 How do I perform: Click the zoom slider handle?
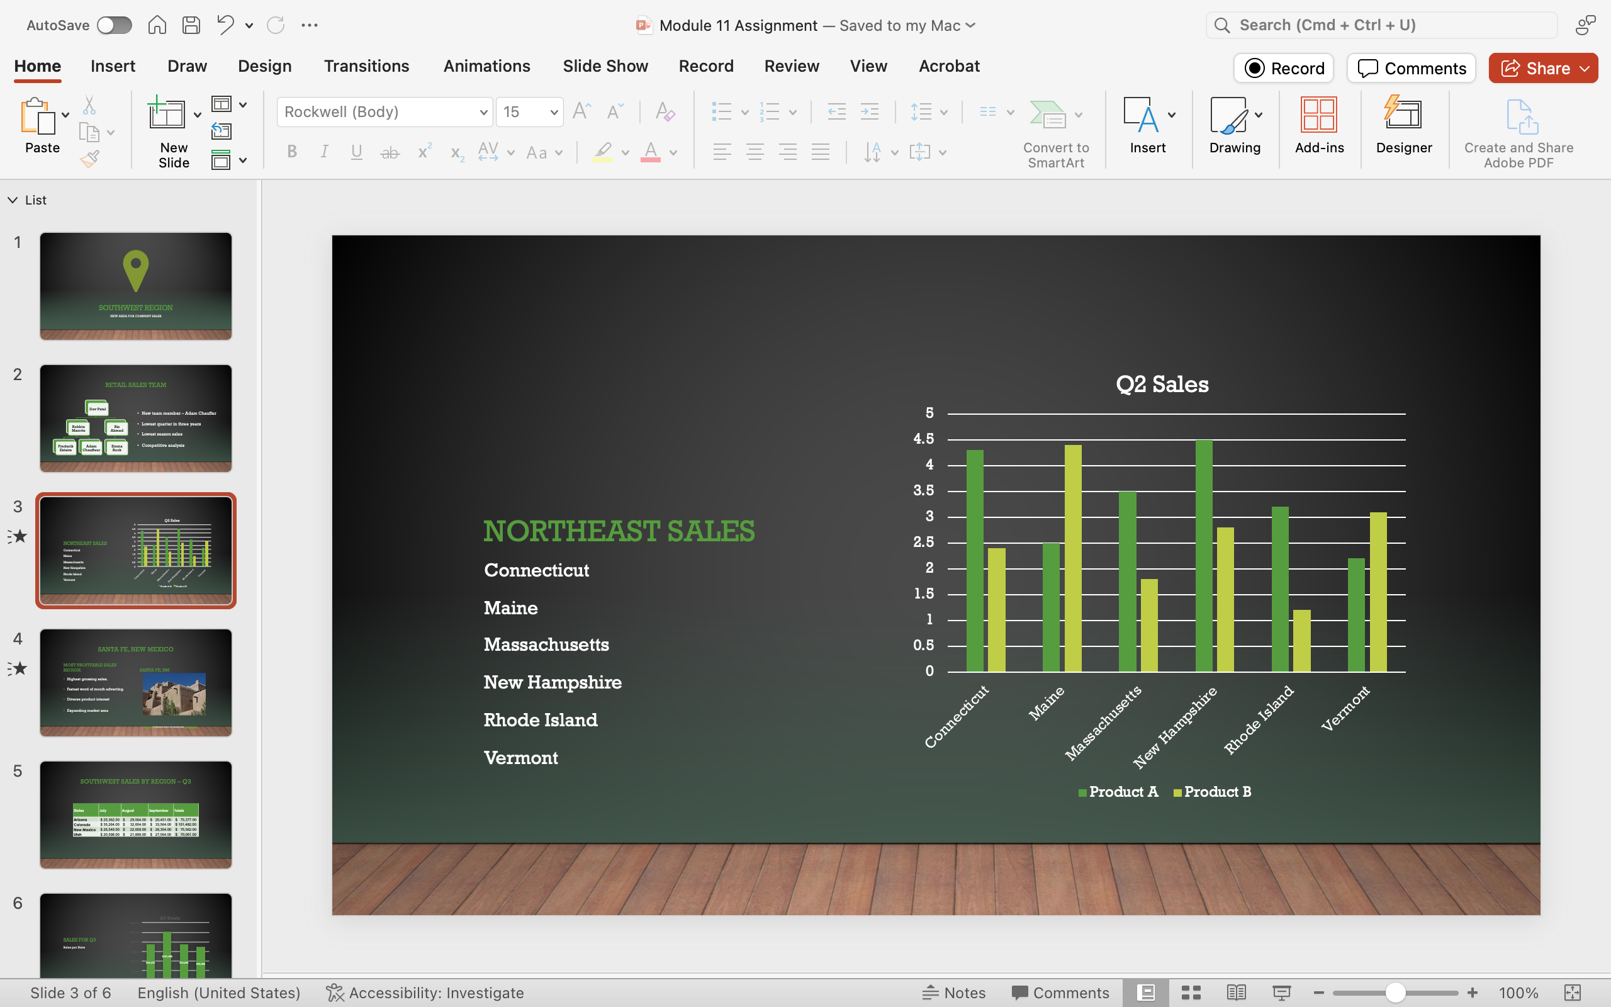[1395, 993]
